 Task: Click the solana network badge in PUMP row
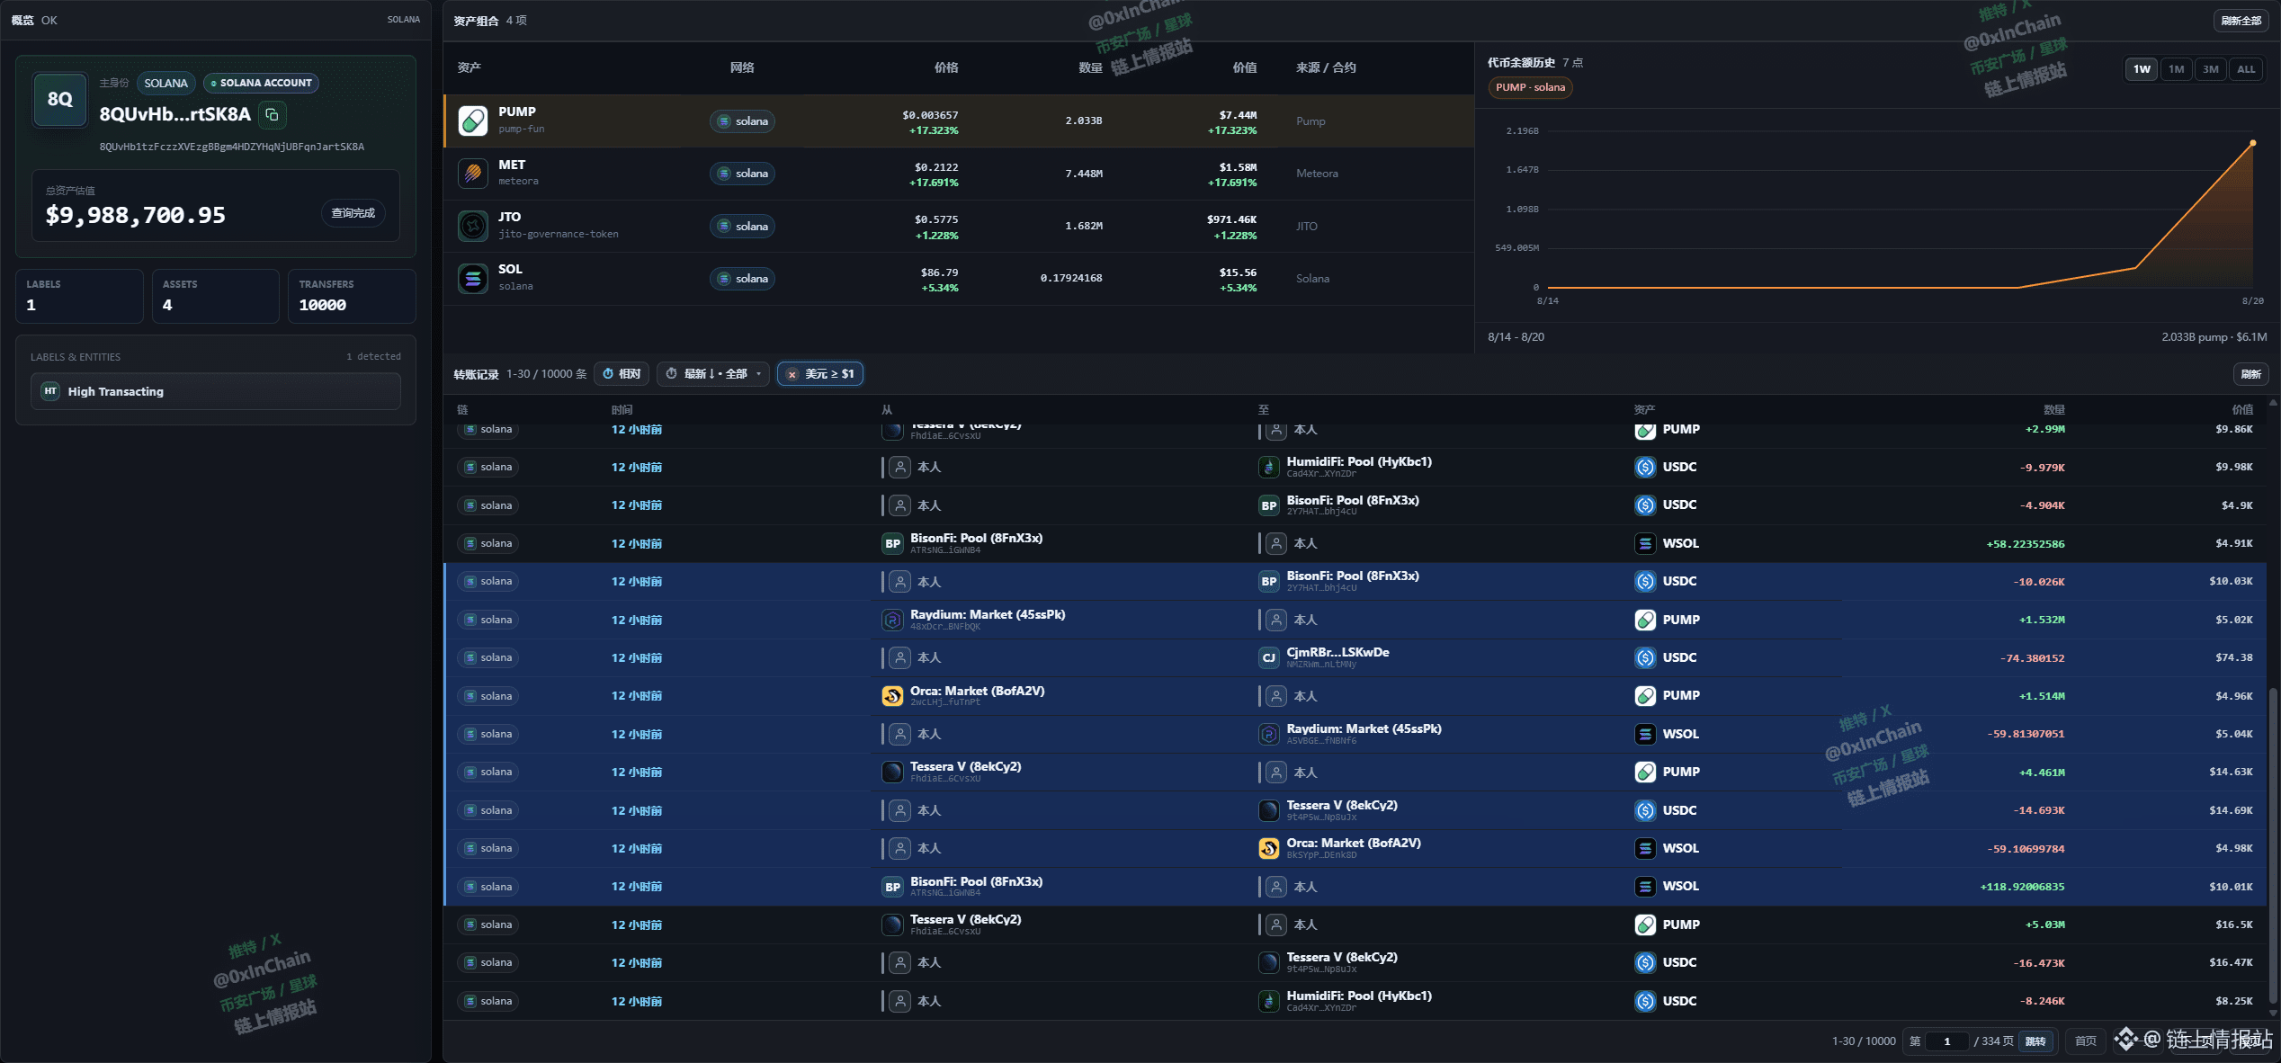coord(742,121)
